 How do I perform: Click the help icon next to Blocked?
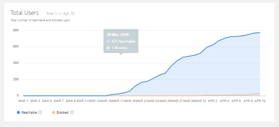point(72,112)
